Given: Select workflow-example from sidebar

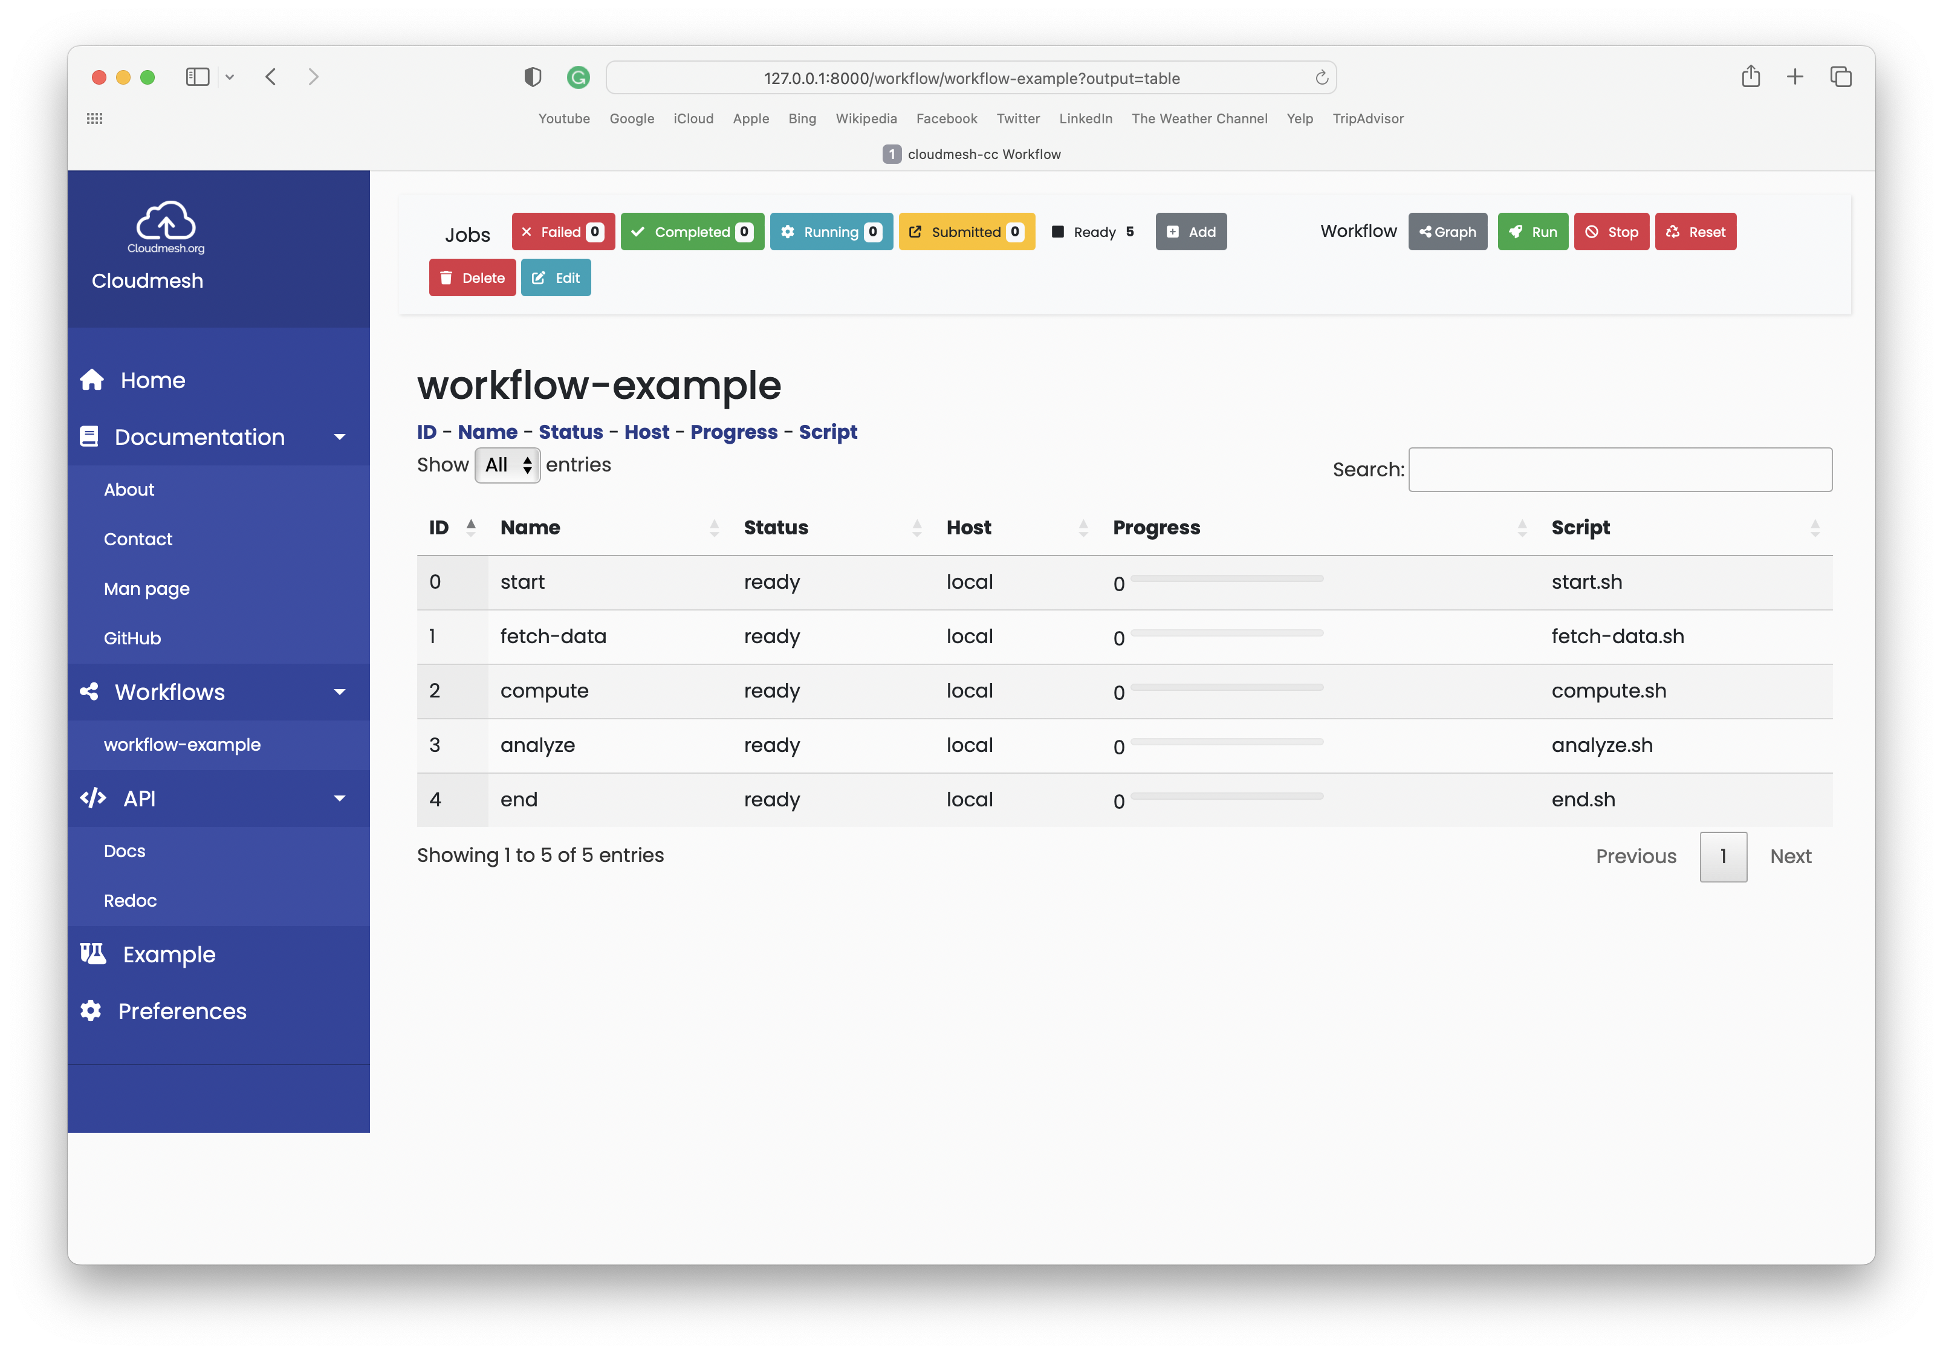Looking at the screenshot, I should 181,744.
